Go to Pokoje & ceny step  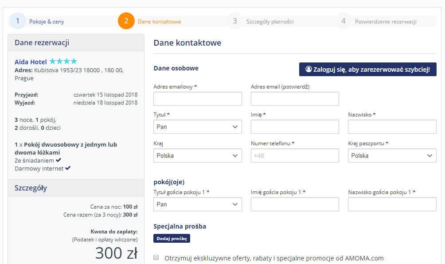[47, 21]
